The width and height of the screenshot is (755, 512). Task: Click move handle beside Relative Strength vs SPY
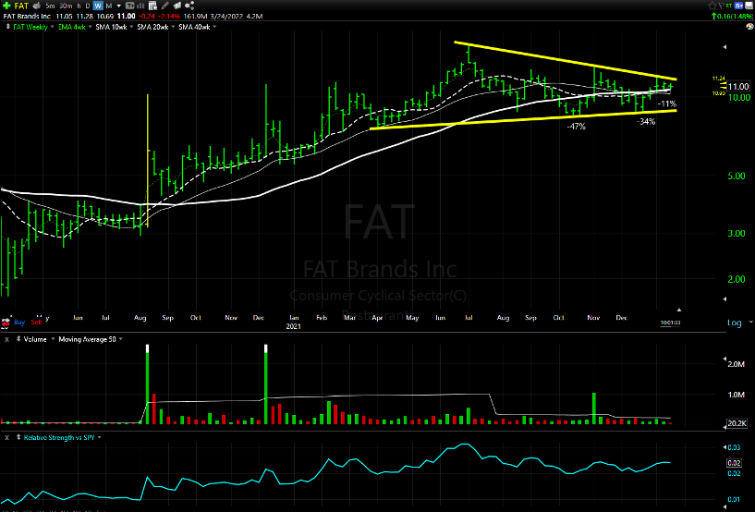tap(18, 437)
